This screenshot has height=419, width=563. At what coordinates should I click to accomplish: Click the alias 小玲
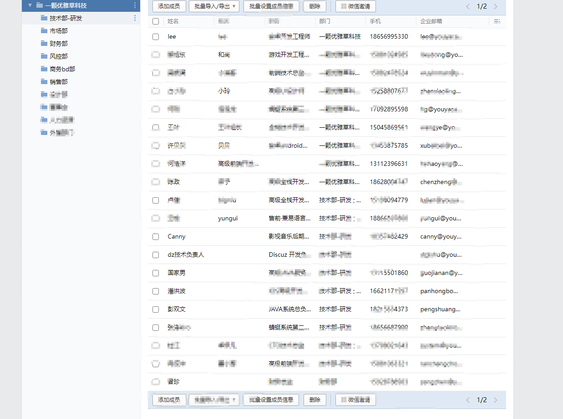(x=224, y=91)
